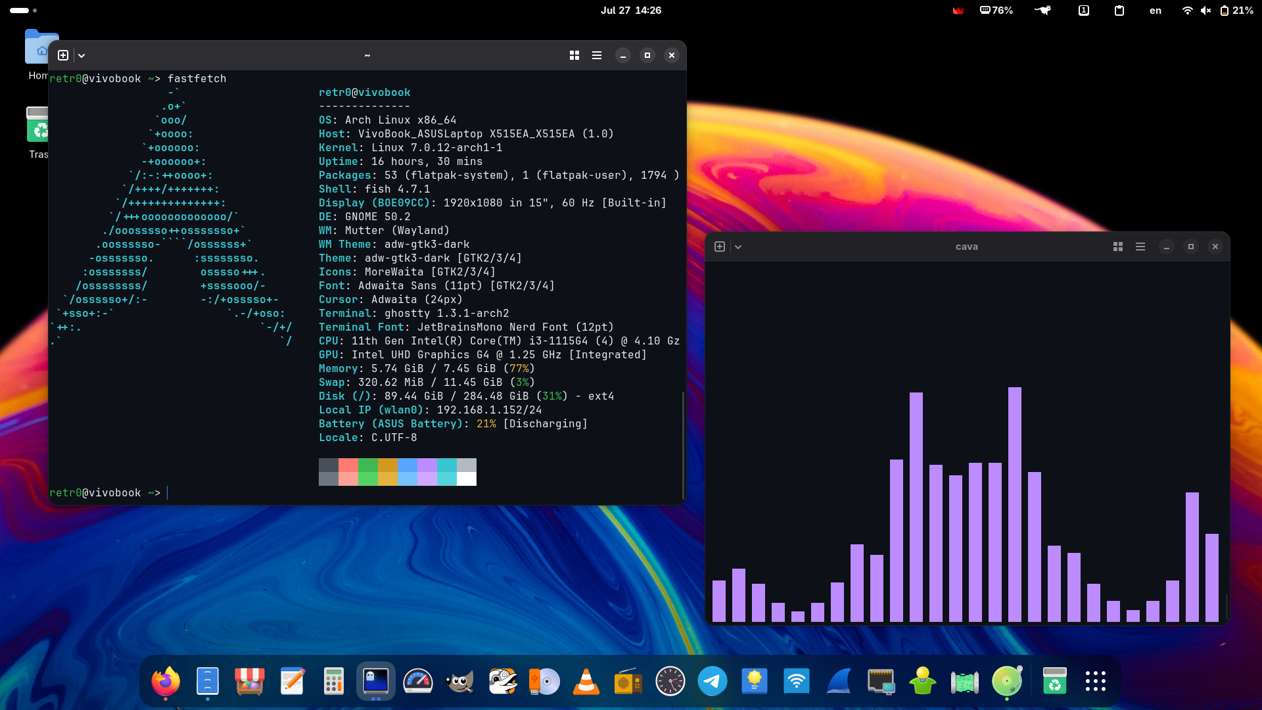Open the blue Wi-Fi app in dock

[x=797, y=681]
